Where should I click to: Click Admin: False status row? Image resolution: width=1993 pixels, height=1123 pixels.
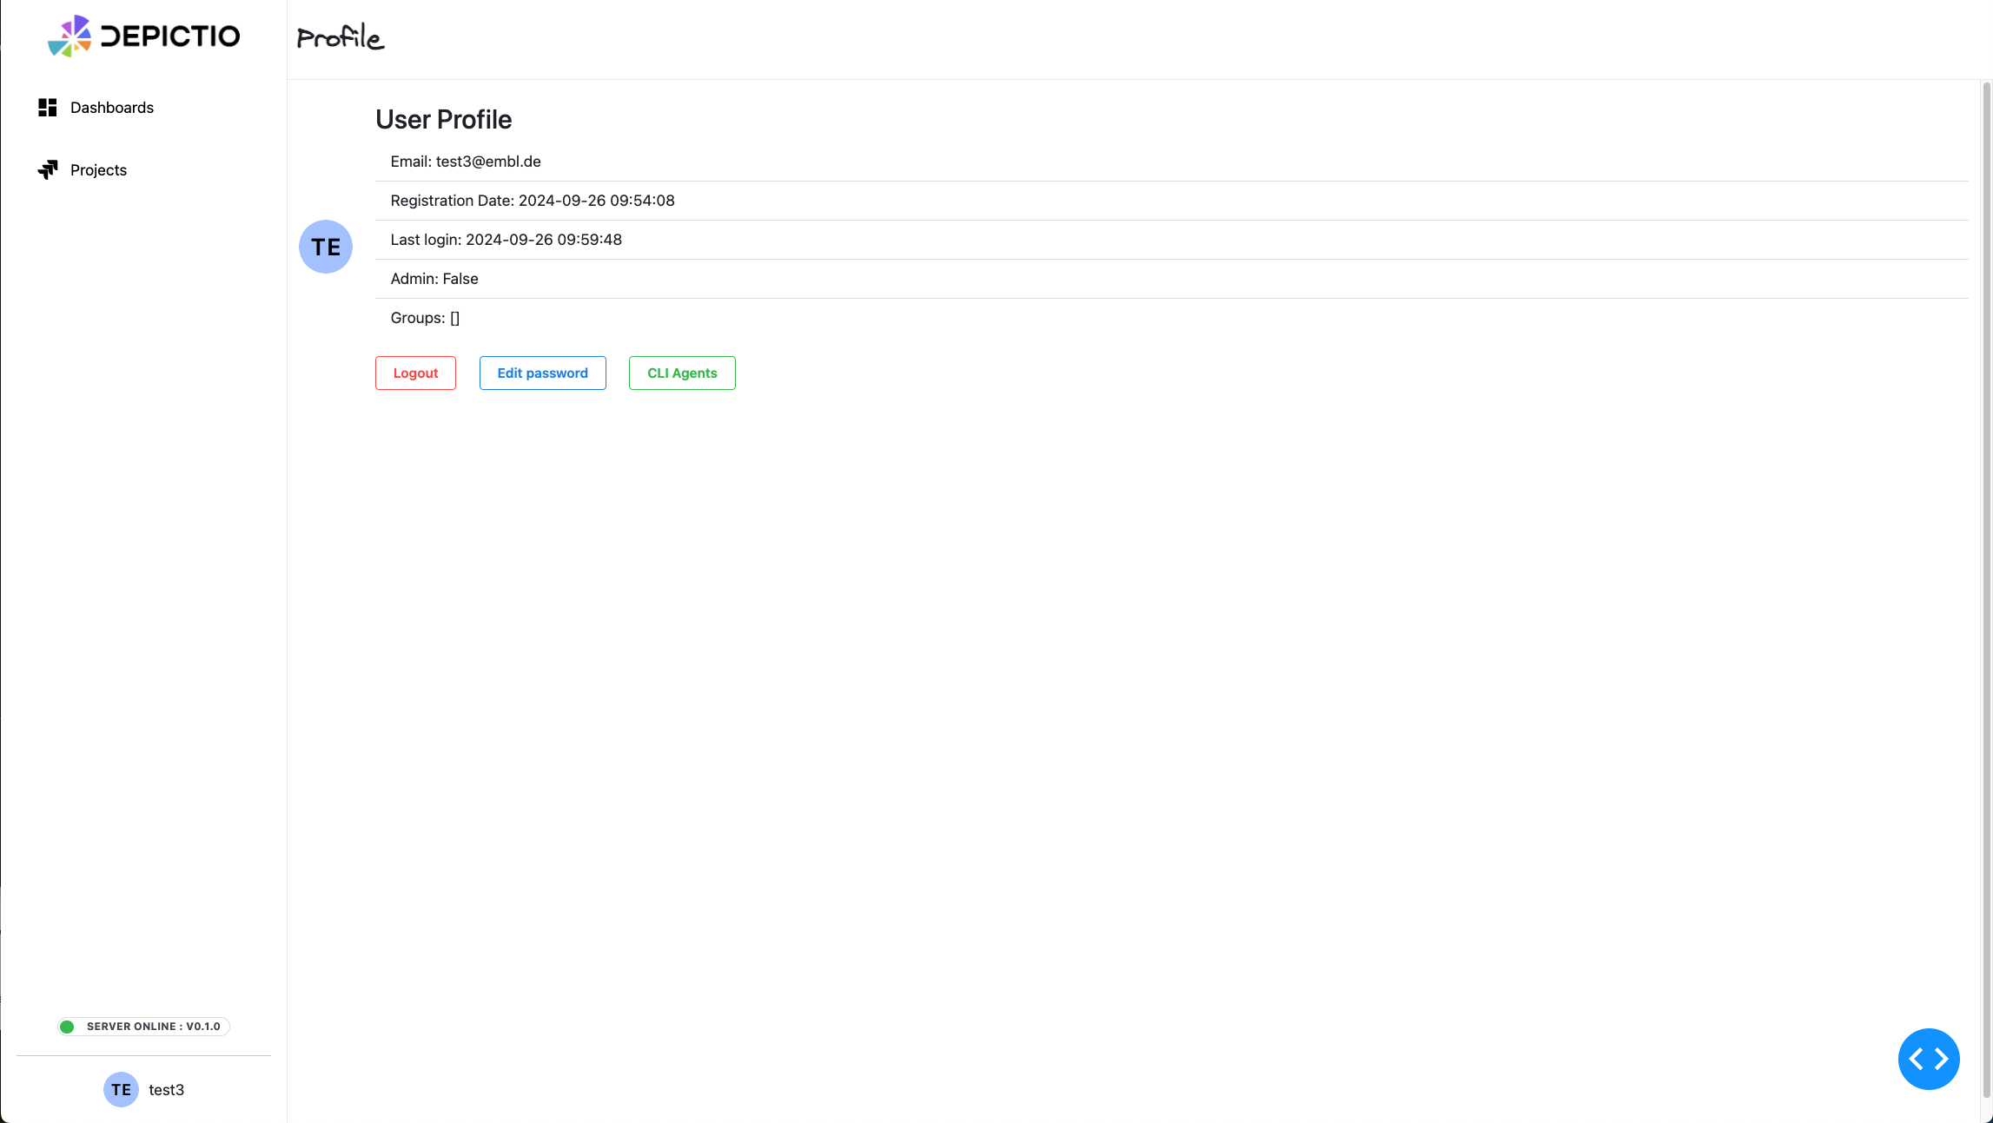[x=434, y=278]
